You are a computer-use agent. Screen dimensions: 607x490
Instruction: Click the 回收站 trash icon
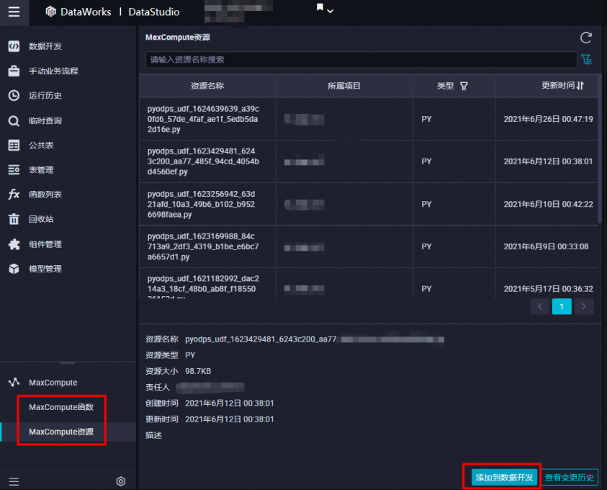click(x=14, y=219)
